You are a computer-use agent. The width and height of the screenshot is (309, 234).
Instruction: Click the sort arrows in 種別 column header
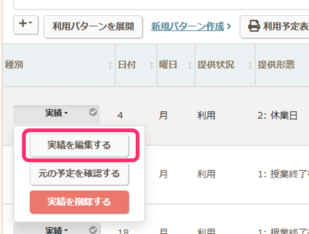click(110, 65)
